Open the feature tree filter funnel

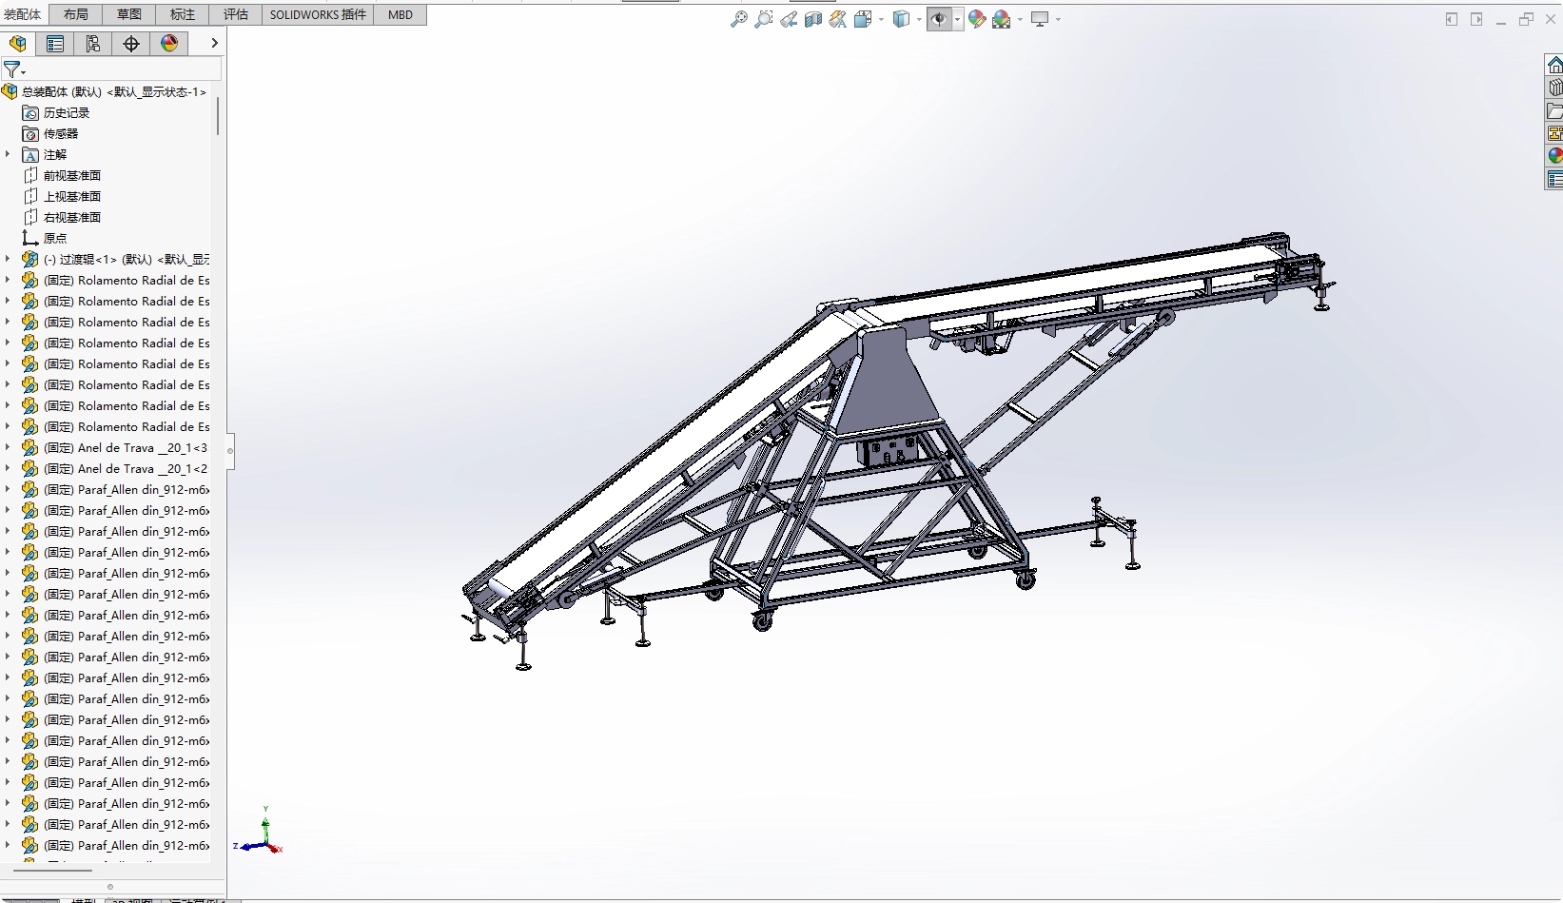coord(13,69)
